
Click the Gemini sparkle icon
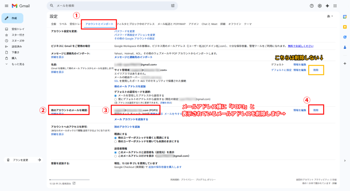327,6
